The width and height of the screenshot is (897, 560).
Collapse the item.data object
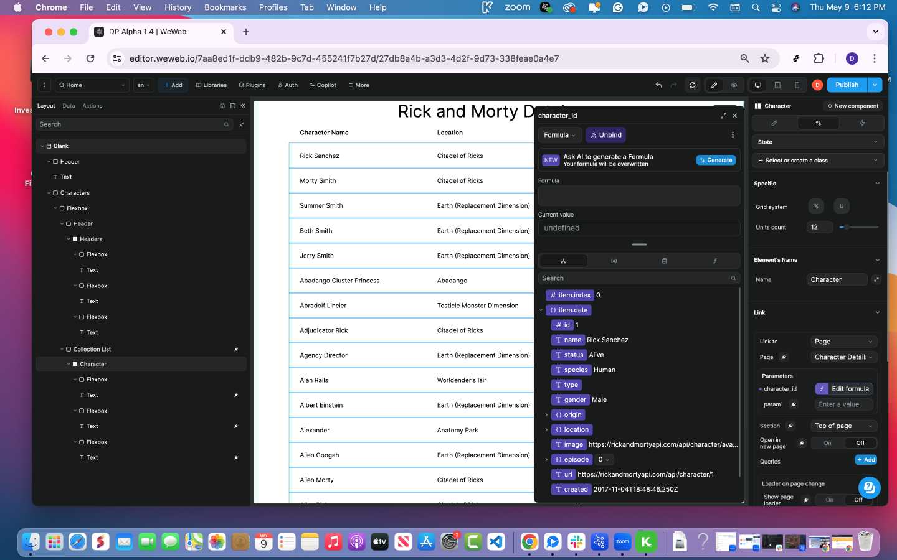point(541,310)
